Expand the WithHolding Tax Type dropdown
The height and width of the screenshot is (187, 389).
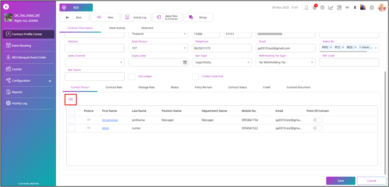pos(286,62)
